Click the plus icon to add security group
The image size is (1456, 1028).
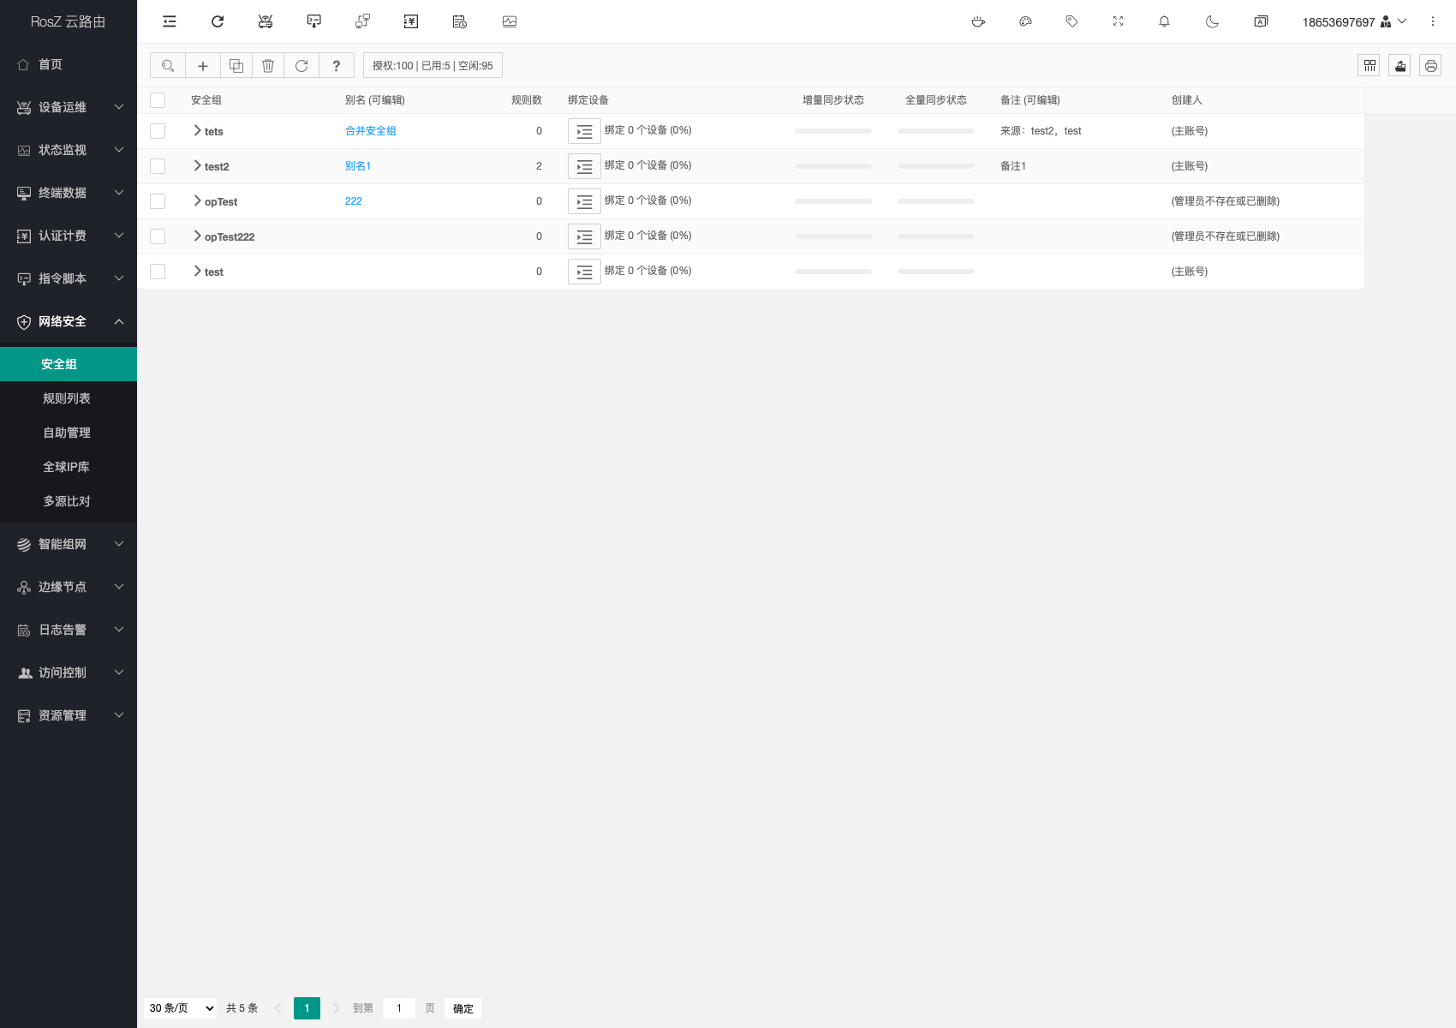(203, 66)
